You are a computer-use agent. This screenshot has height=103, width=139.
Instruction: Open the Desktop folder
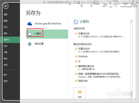83,56
